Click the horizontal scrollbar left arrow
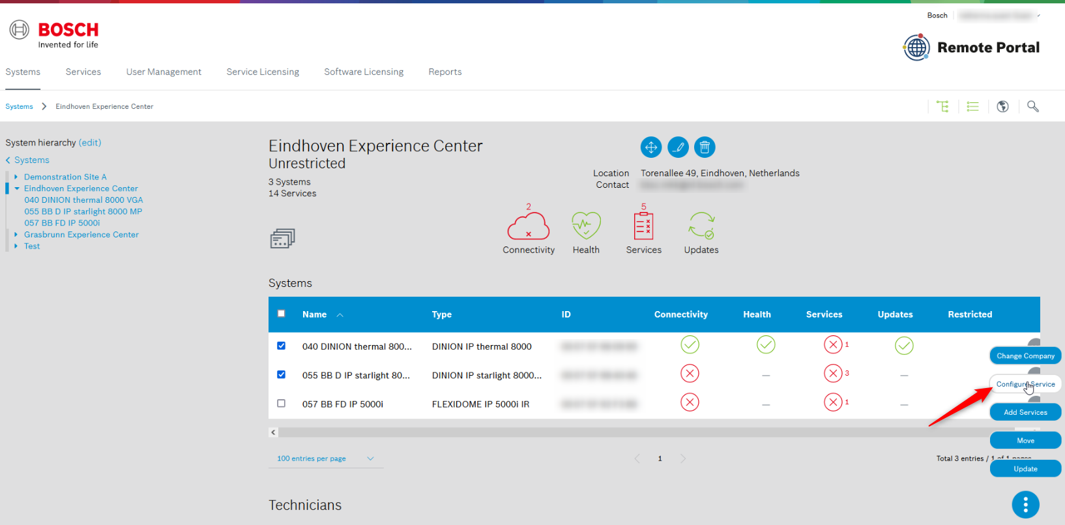This screenshot has width=1065, height=525. [274, 432]
